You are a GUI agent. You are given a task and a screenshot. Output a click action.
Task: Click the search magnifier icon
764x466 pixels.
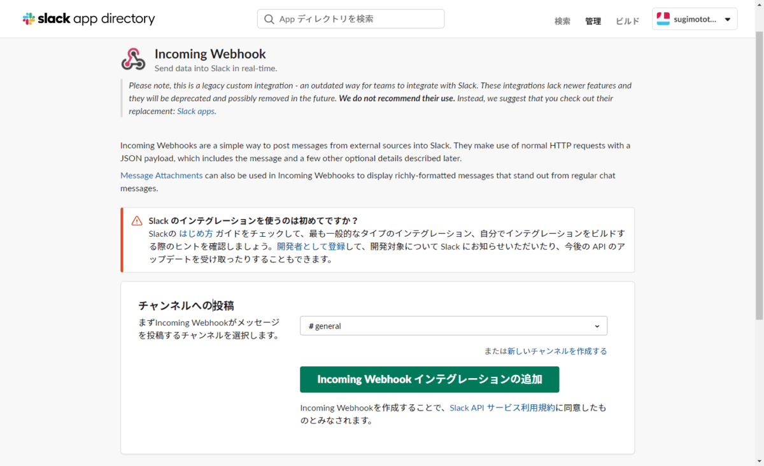tap(269, 19)
